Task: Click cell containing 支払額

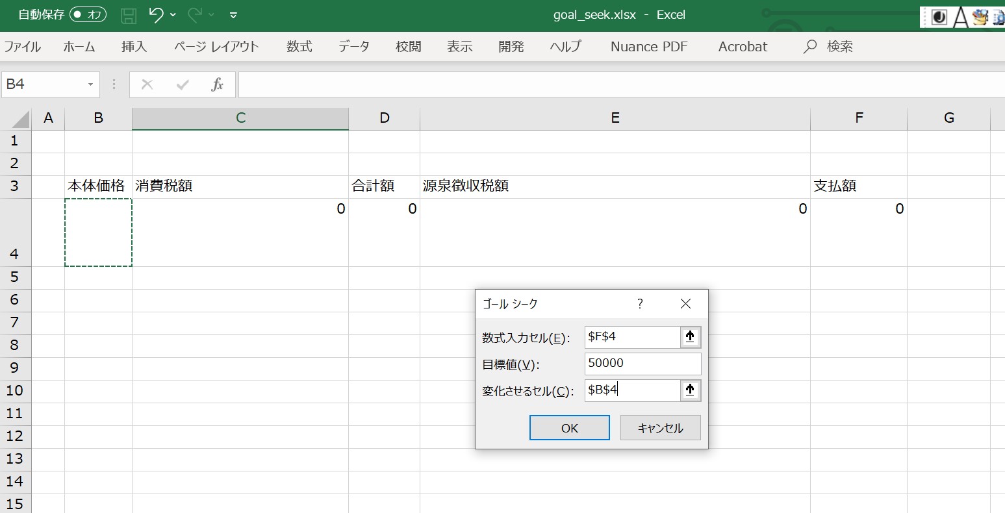Action: (859, 186)
